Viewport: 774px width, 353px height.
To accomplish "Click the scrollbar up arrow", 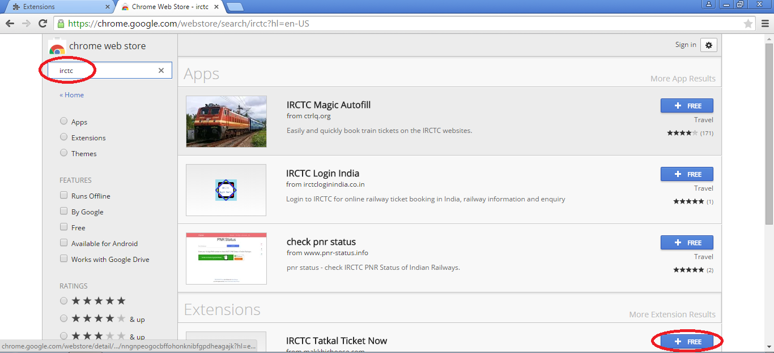I will pos(769,38).
